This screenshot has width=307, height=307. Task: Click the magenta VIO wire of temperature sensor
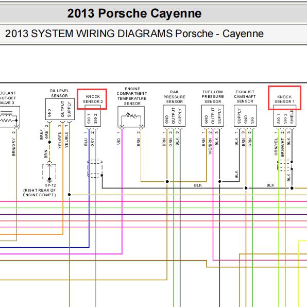click(122, 191)
